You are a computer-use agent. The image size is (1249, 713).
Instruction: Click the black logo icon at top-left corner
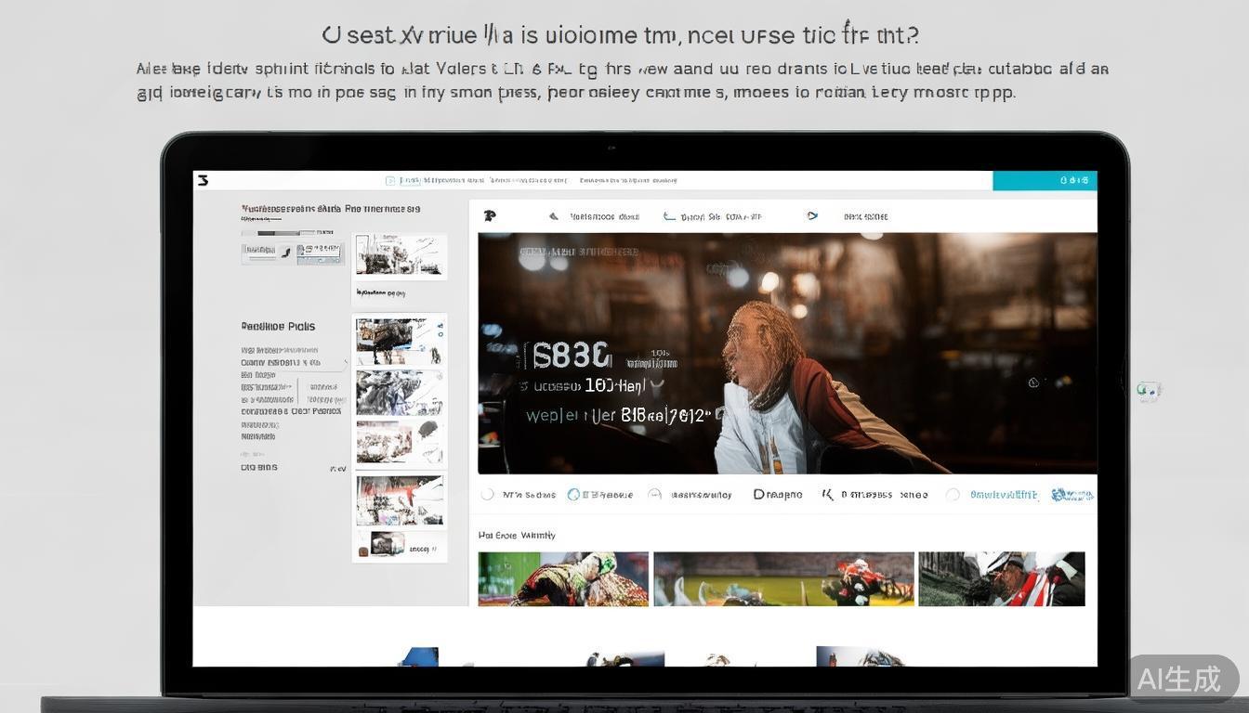(204, 180)
